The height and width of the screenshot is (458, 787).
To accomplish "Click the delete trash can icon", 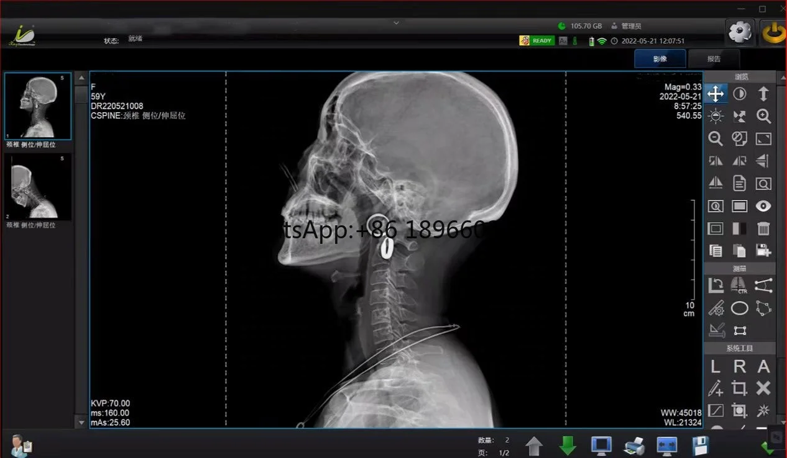I will (763, 228).
